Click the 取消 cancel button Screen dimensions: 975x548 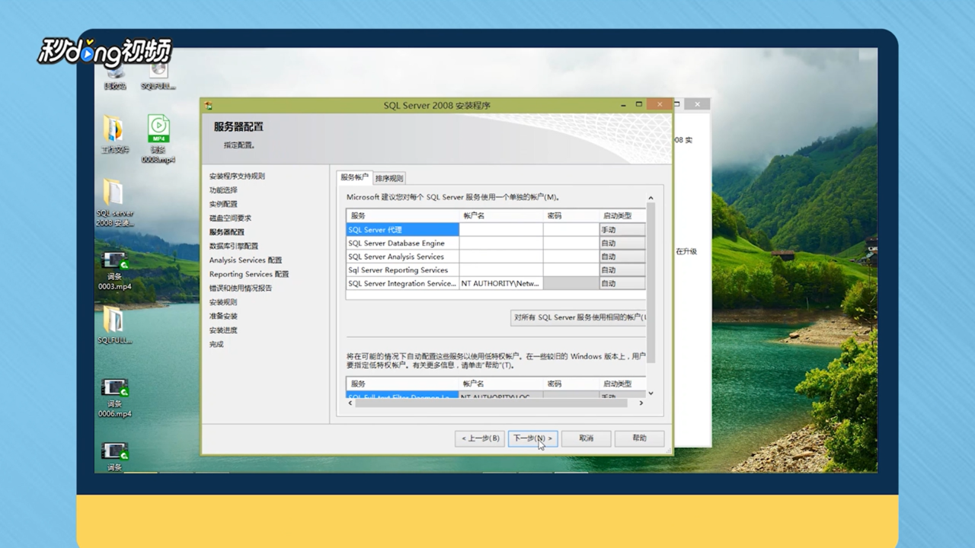pos(586,438)
